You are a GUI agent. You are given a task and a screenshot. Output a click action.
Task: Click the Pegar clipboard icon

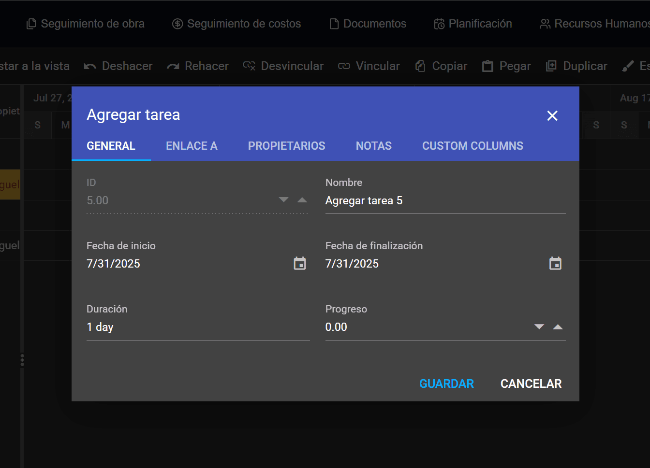pos(487,66)
